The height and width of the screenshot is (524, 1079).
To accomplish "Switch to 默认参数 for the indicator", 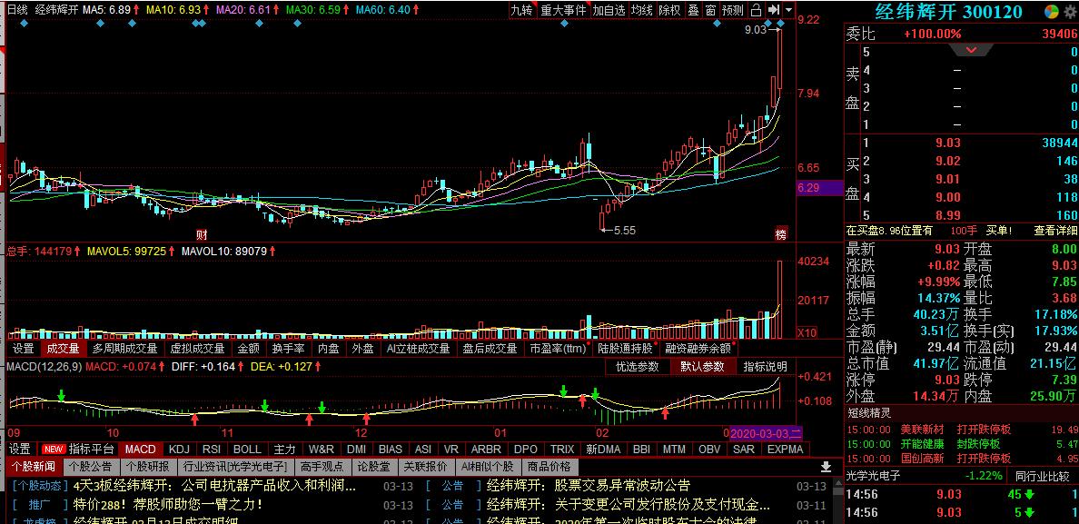I will pyautogui.click(x=702, y=367).
